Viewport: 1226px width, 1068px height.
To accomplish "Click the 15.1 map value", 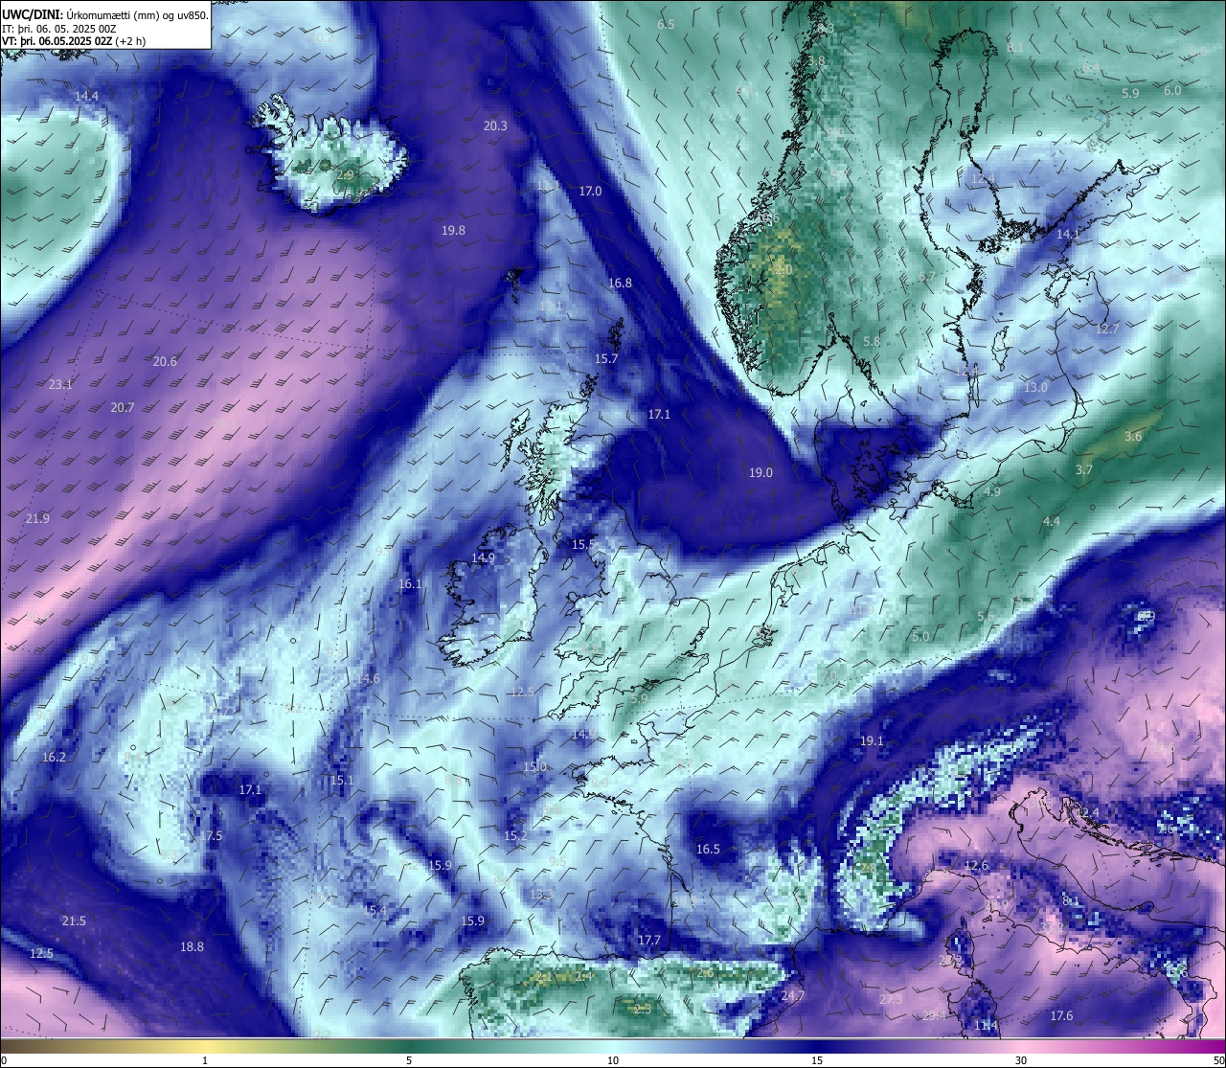I will click(x=342, y=780).
